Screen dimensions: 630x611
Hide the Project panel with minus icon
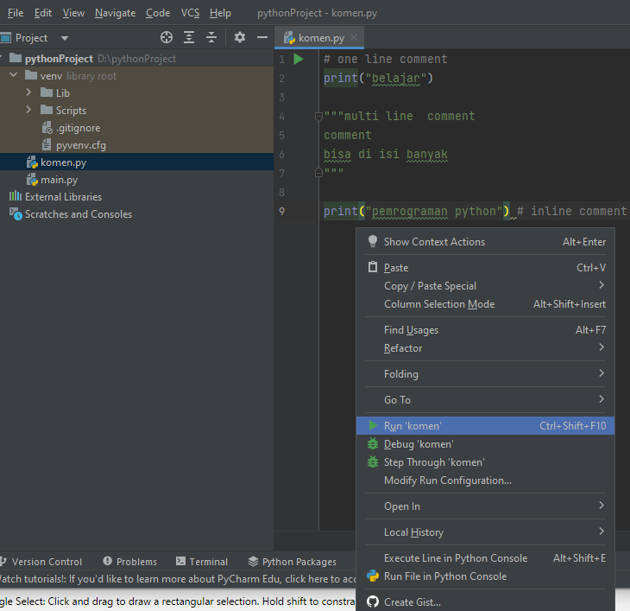pos(262,37)
